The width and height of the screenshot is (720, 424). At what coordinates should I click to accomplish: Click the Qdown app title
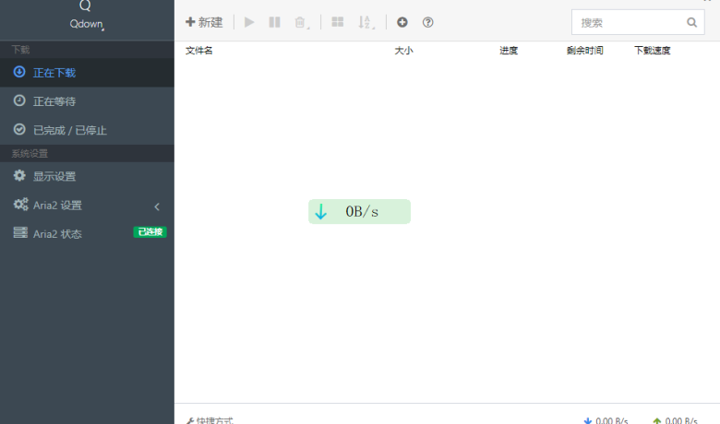[87, 24]
